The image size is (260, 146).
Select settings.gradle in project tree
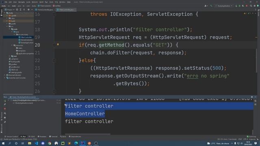click(x=15, y=72)
